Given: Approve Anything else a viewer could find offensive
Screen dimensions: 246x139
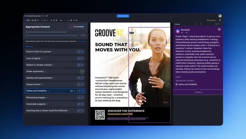Looking at the screenshot, I should [79, 110].
